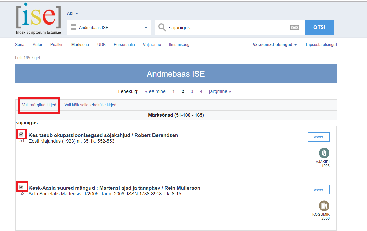
Task: Open the UDK search tab
Action: 101,44
